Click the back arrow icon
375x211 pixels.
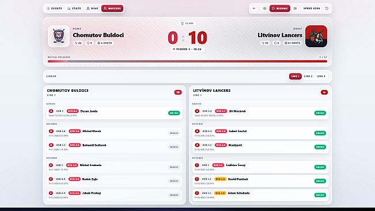click(x=254, y=9)
